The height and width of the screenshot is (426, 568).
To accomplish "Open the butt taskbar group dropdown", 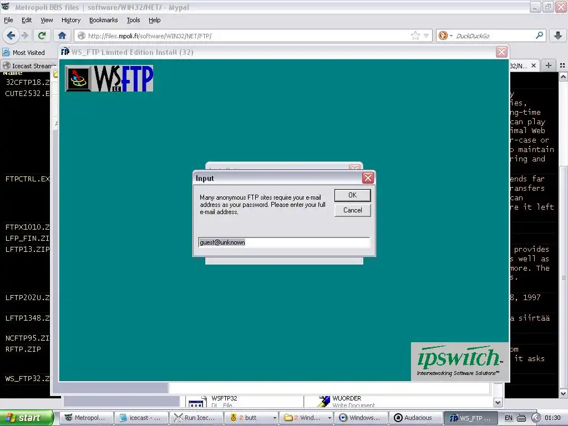I will 275,418.
